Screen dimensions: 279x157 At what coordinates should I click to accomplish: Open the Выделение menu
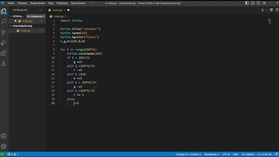[37, 3]
